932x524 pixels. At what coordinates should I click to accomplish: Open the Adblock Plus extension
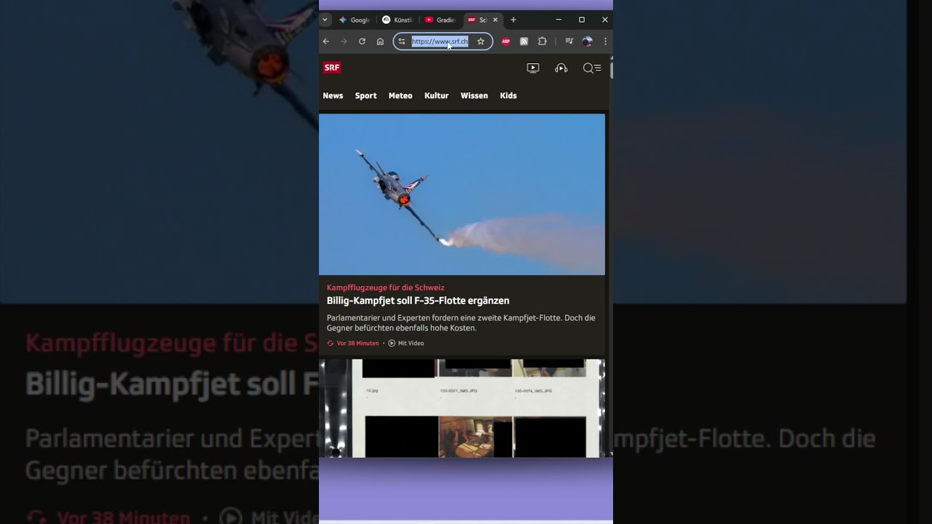[506, 41]
